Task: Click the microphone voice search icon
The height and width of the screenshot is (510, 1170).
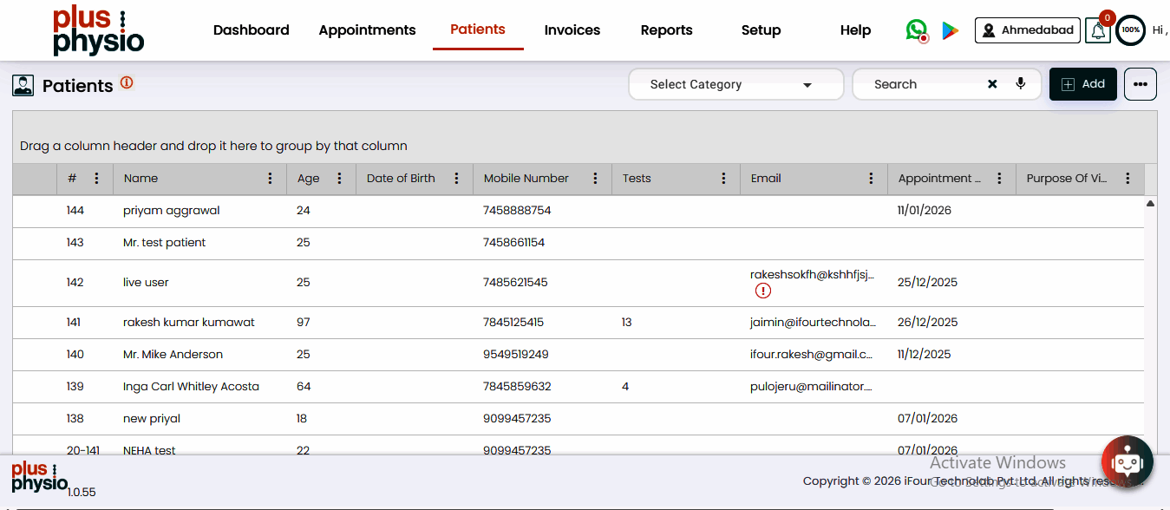Action: click(1021, 84)
